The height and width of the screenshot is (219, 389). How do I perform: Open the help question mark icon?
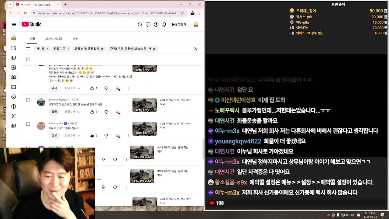(x=156, y=25)
